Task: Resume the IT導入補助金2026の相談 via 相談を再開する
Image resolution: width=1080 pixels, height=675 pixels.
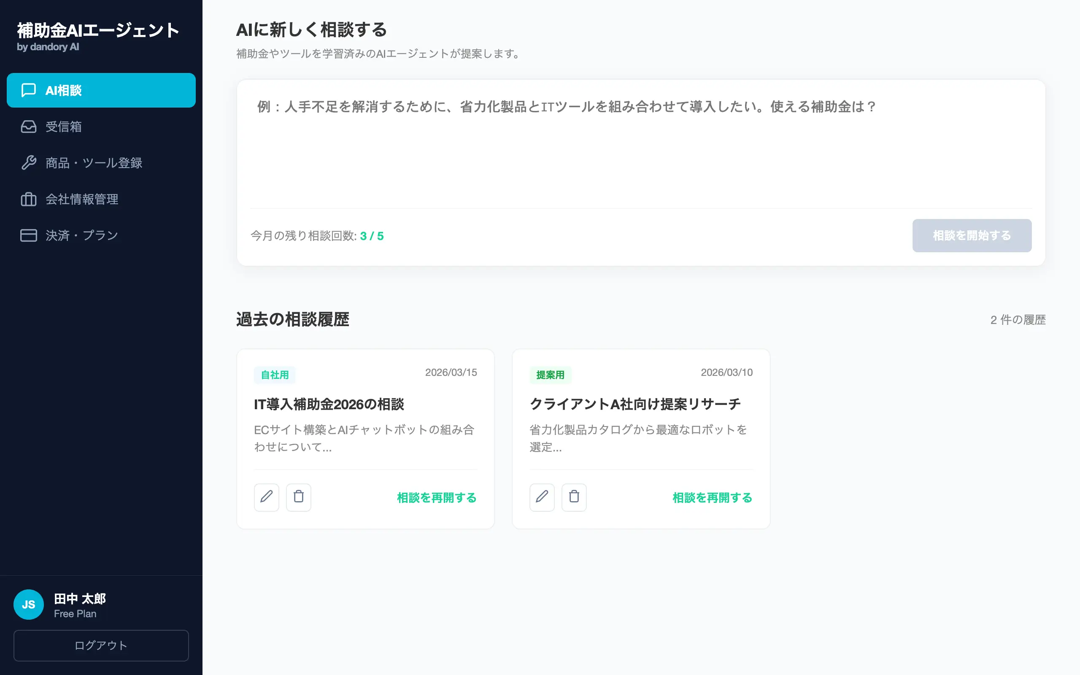Action: (x=437, y=497)
